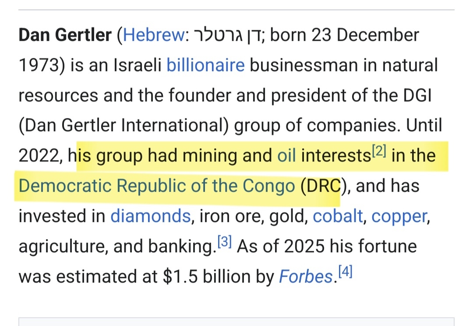Click the bold Dan Gertler name
The image size is (473, 326).
[x=65, y=35]
